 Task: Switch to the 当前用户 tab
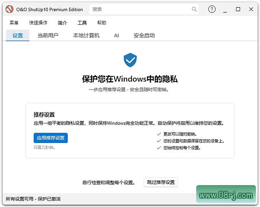pyautogui.click(x=48, y=35)
